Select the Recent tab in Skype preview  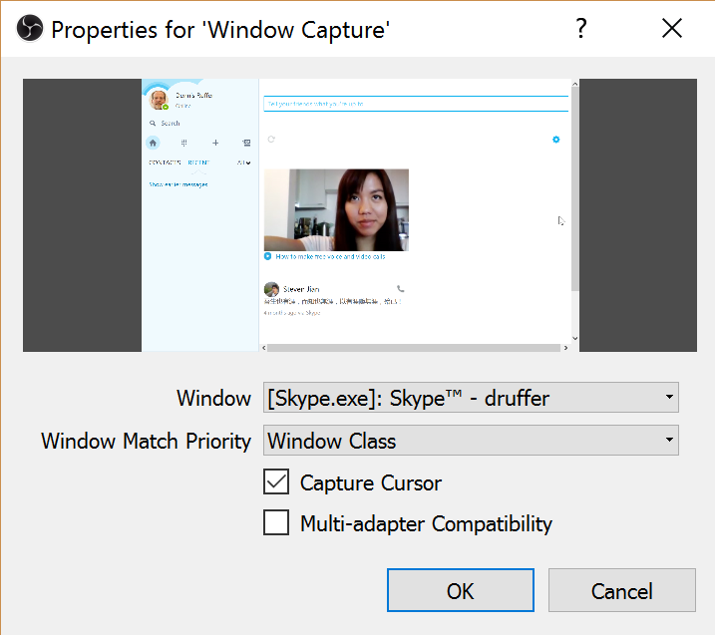197,162
